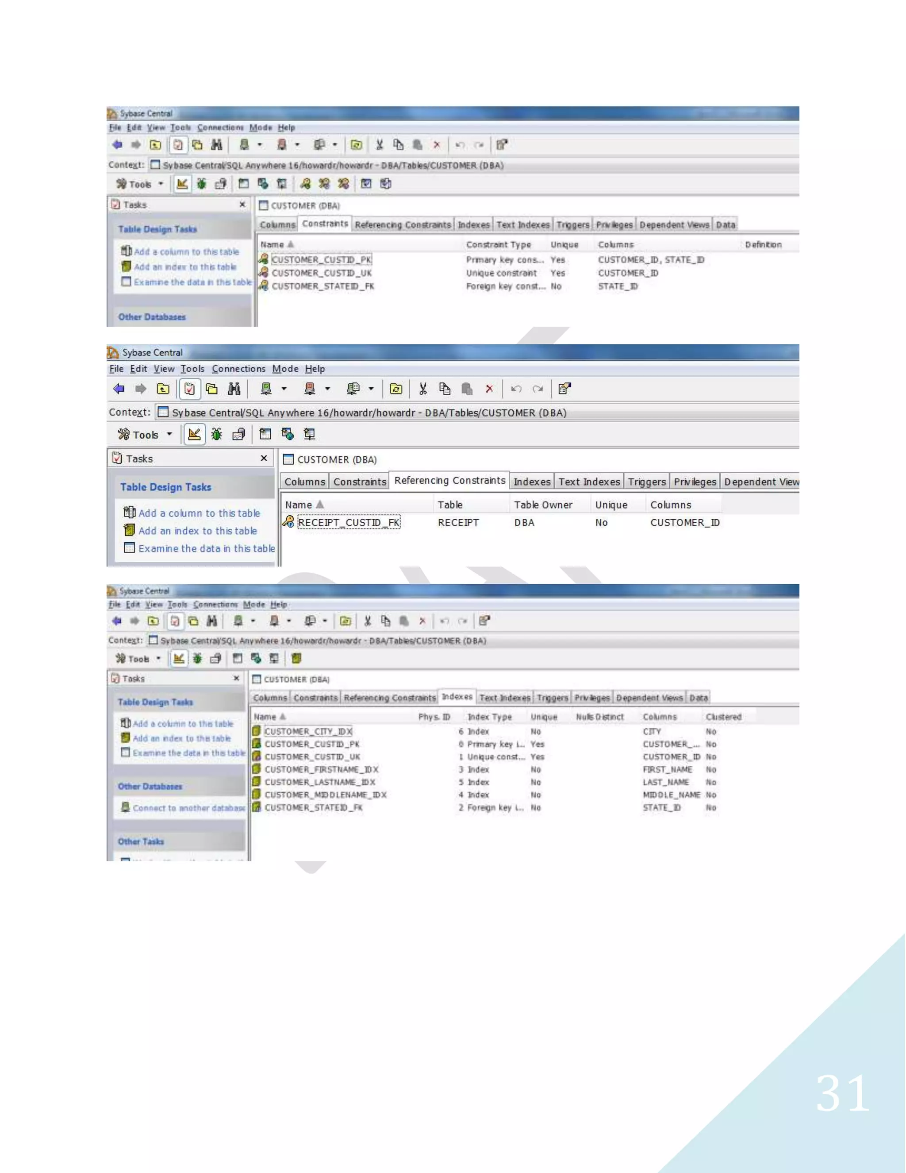Click Clustered column header in bottom window
The height and width of the screenshot is (1173, 906).
pos(723,717)
